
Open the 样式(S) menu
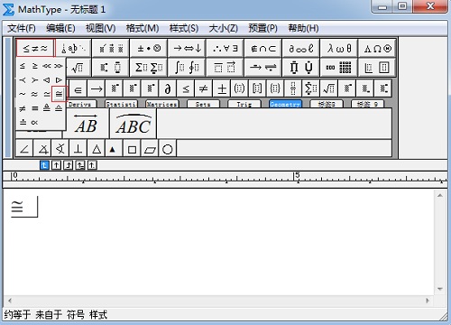[x=184, y=28]
